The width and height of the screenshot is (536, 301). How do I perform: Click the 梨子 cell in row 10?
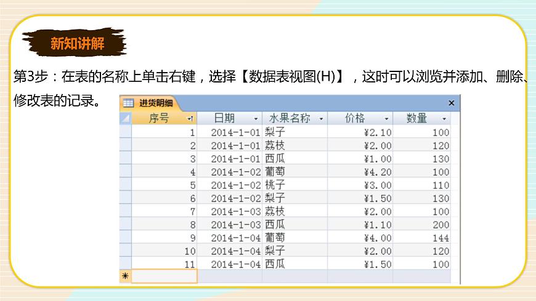(x=294, y=251)
